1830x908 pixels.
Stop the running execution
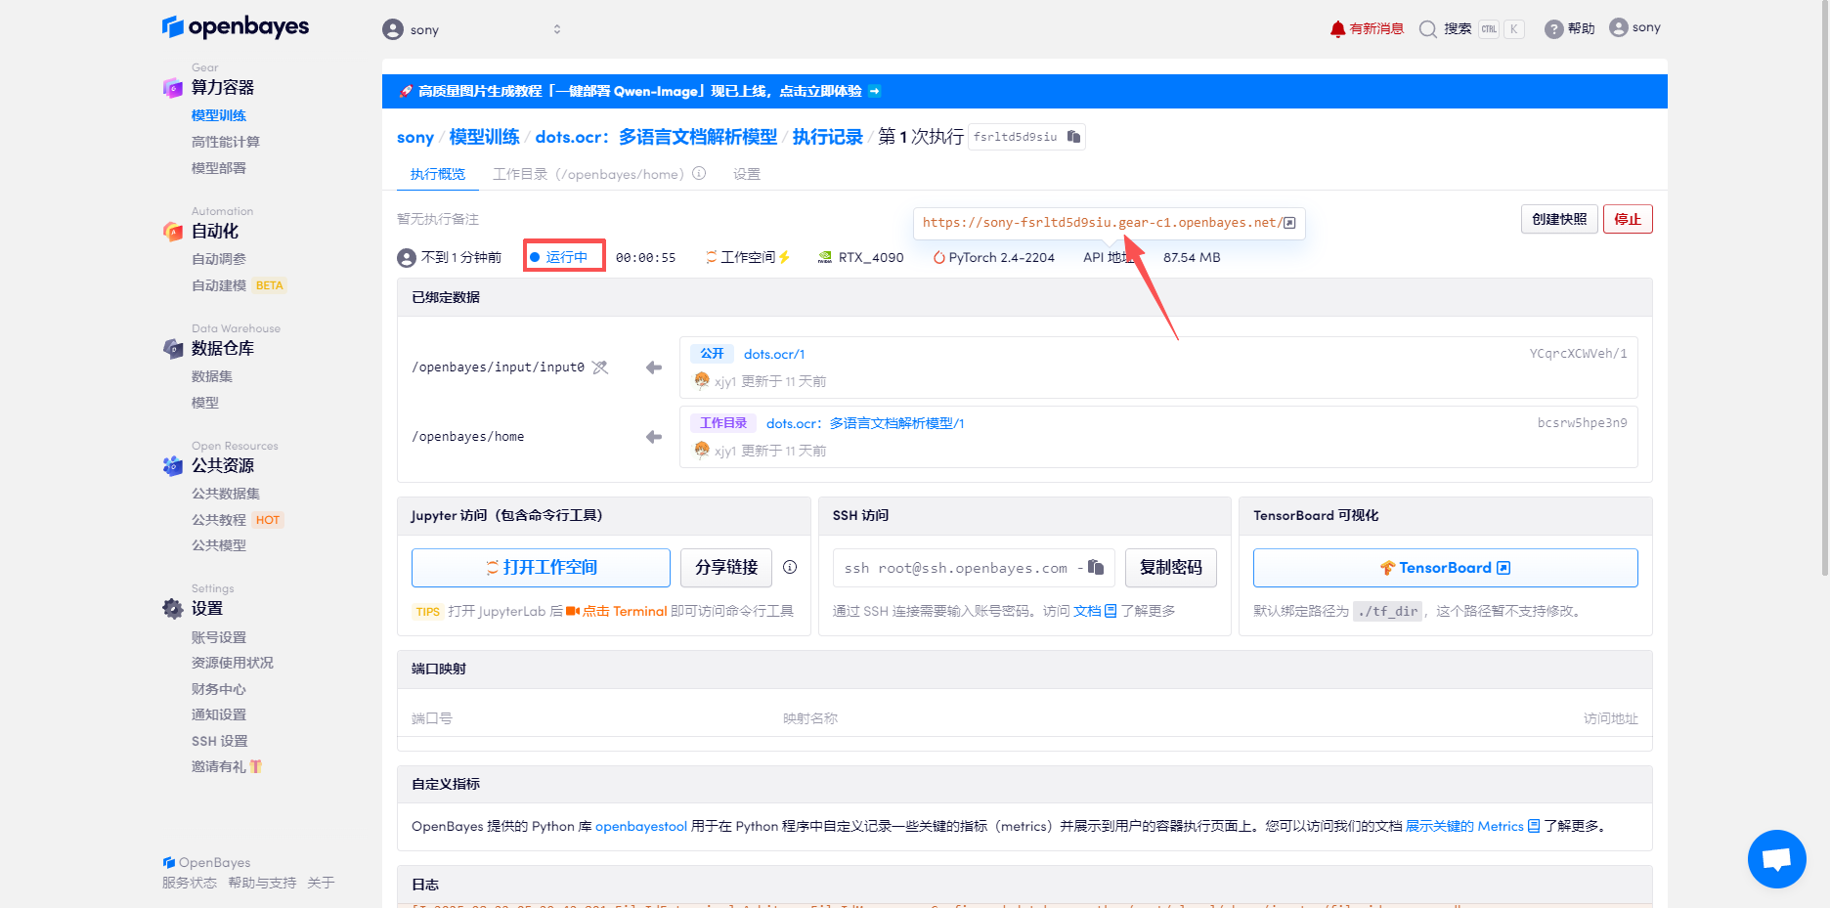pos(1627,219)
